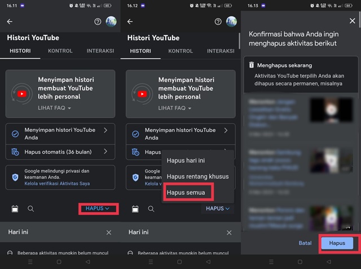Select INTERAKSI tab in middle screen
The height and width of the screenshot is (269, 361).
click(x=221, y=51)
